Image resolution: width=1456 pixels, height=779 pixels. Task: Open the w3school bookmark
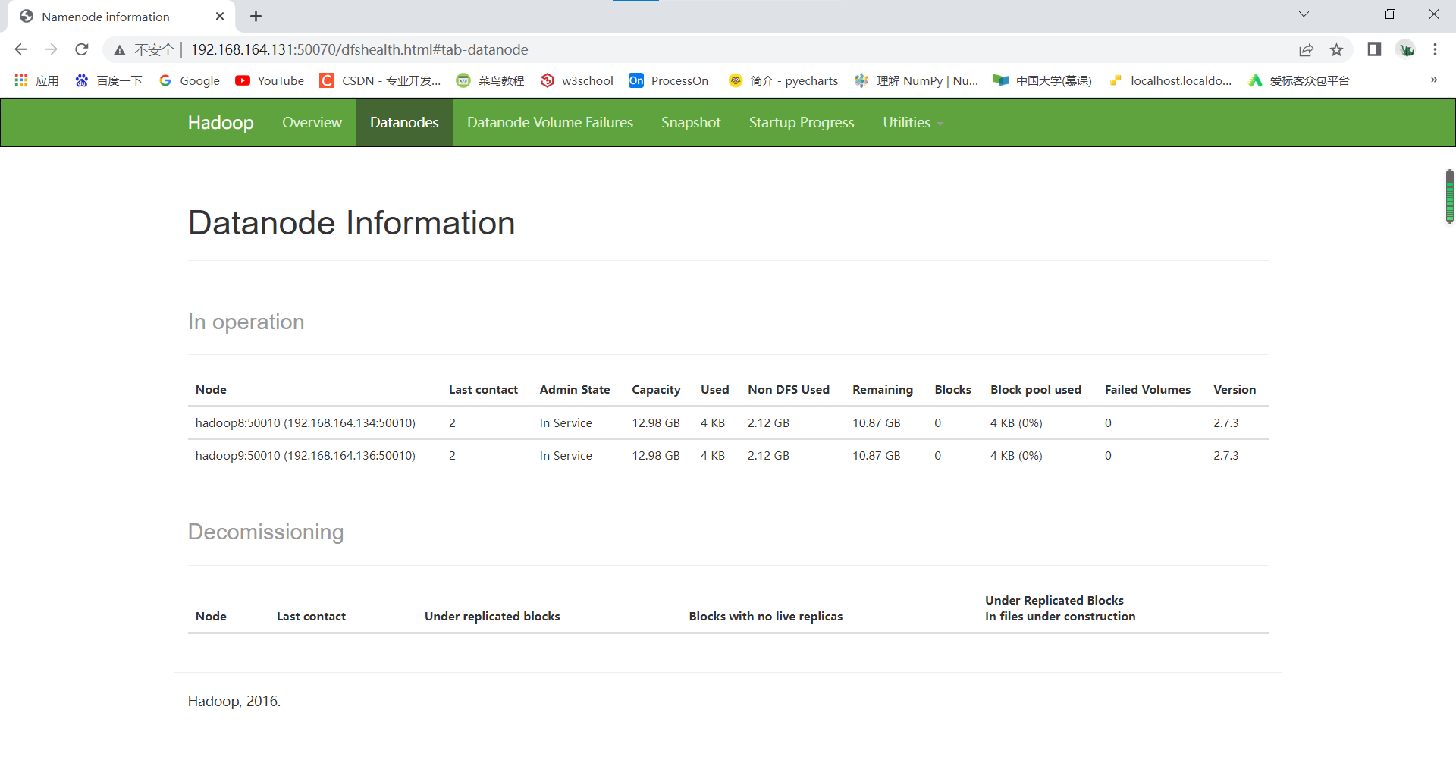pos(577,80)
